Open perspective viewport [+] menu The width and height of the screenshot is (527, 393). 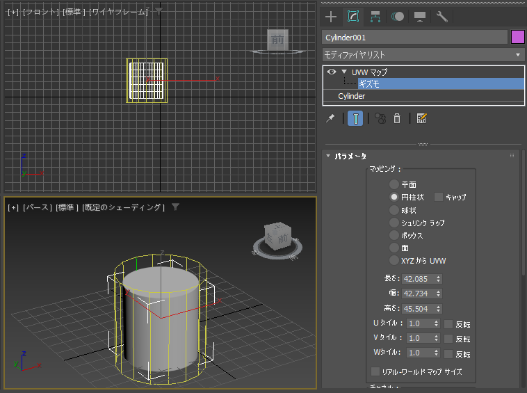coord(13,207)
